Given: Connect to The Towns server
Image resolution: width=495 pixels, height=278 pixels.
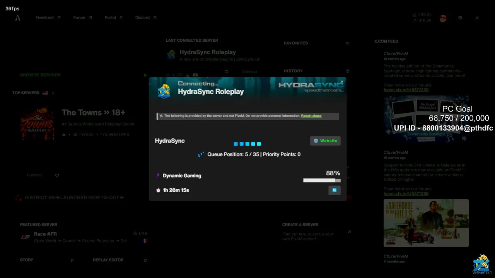Looking at the screenshot, I should tap(34, 175).
